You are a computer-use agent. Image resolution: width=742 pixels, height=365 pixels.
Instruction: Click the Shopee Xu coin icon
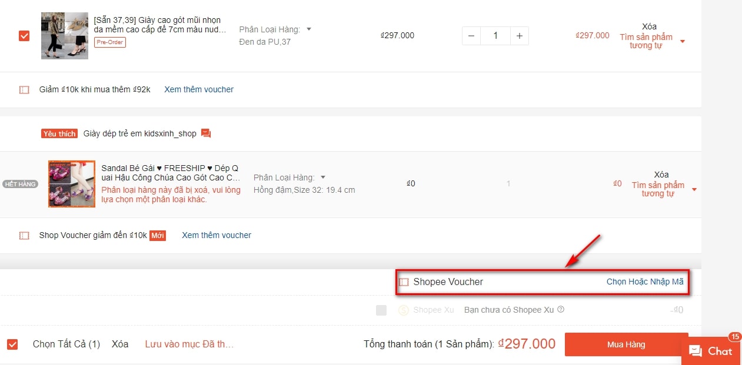tap(404, 310)
